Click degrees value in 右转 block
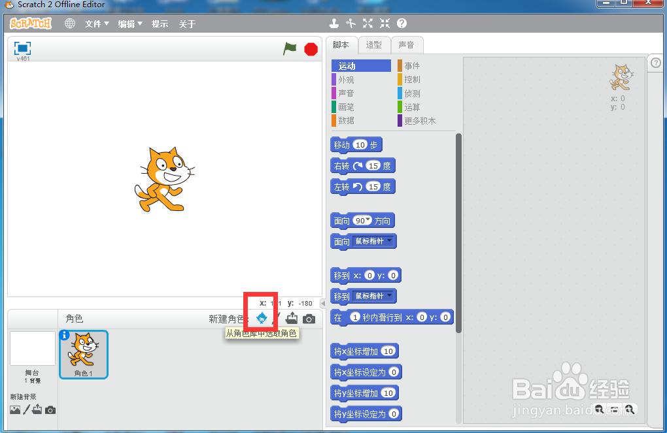Viewport: 667px width, 433px height. pyautogui.click(x=373, y=166)
